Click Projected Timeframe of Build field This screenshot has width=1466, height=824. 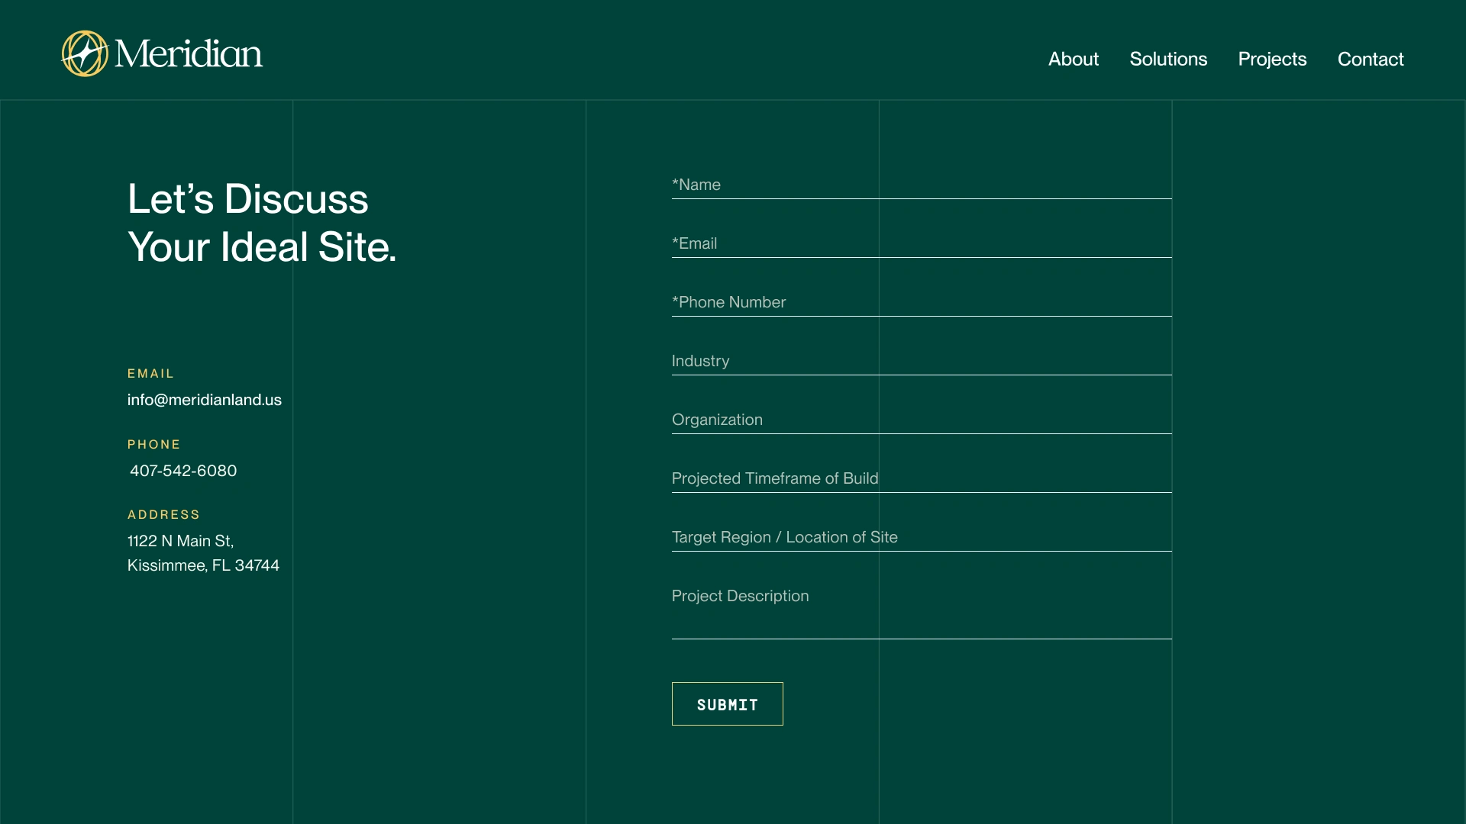tap(921, 479)
